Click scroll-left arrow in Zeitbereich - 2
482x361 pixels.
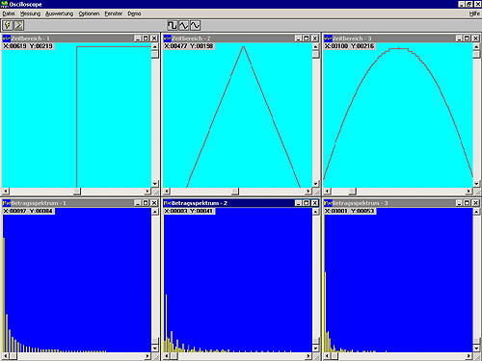click(167, 192)
